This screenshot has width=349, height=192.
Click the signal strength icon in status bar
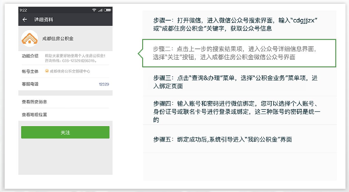(x=100, y=10)
